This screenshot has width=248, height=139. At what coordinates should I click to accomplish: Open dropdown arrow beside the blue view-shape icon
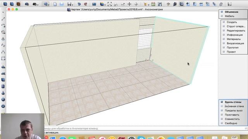click(49, 5)
